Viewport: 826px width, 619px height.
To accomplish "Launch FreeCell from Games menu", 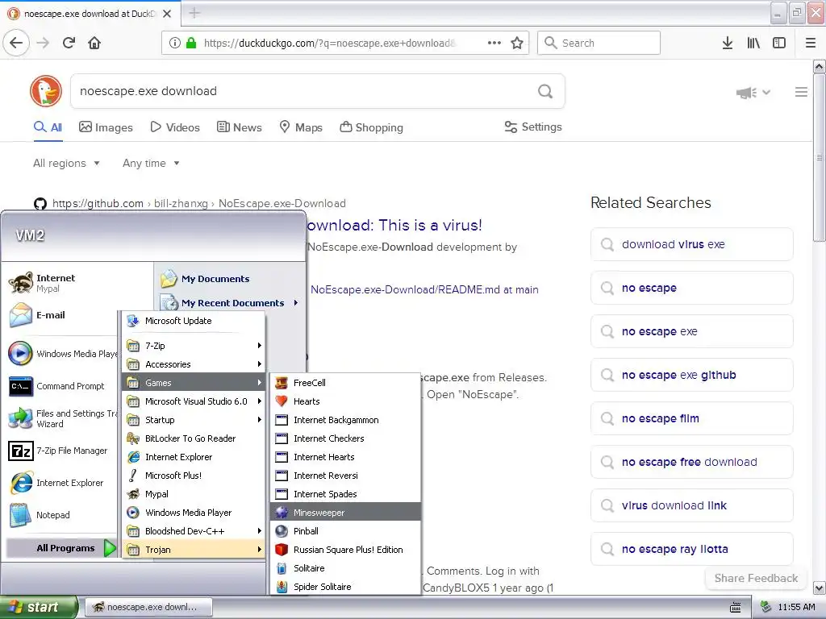I will point(345,383).
